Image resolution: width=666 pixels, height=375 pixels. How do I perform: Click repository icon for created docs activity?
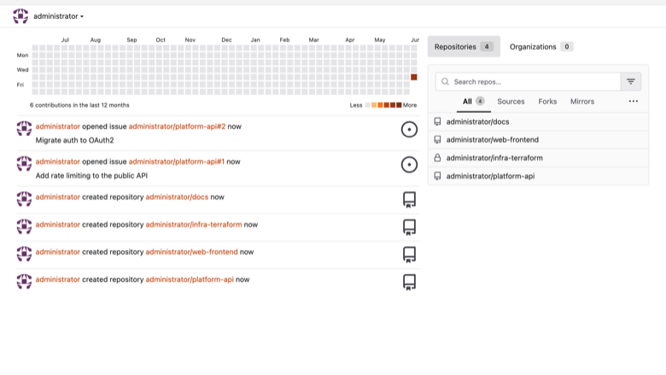pos(409,200)
